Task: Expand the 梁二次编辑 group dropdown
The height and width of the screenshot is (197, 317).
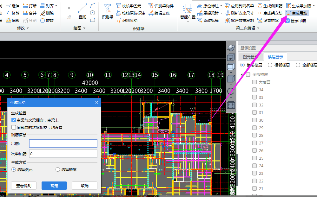Action: click(x=258, y=28)
